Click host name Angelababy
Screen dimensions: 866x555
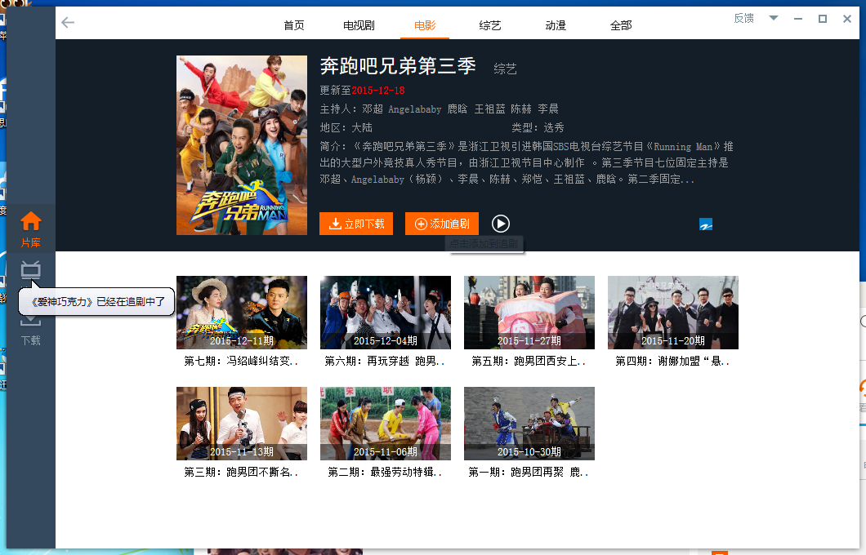pyautogui.click(x=415, y=109)
